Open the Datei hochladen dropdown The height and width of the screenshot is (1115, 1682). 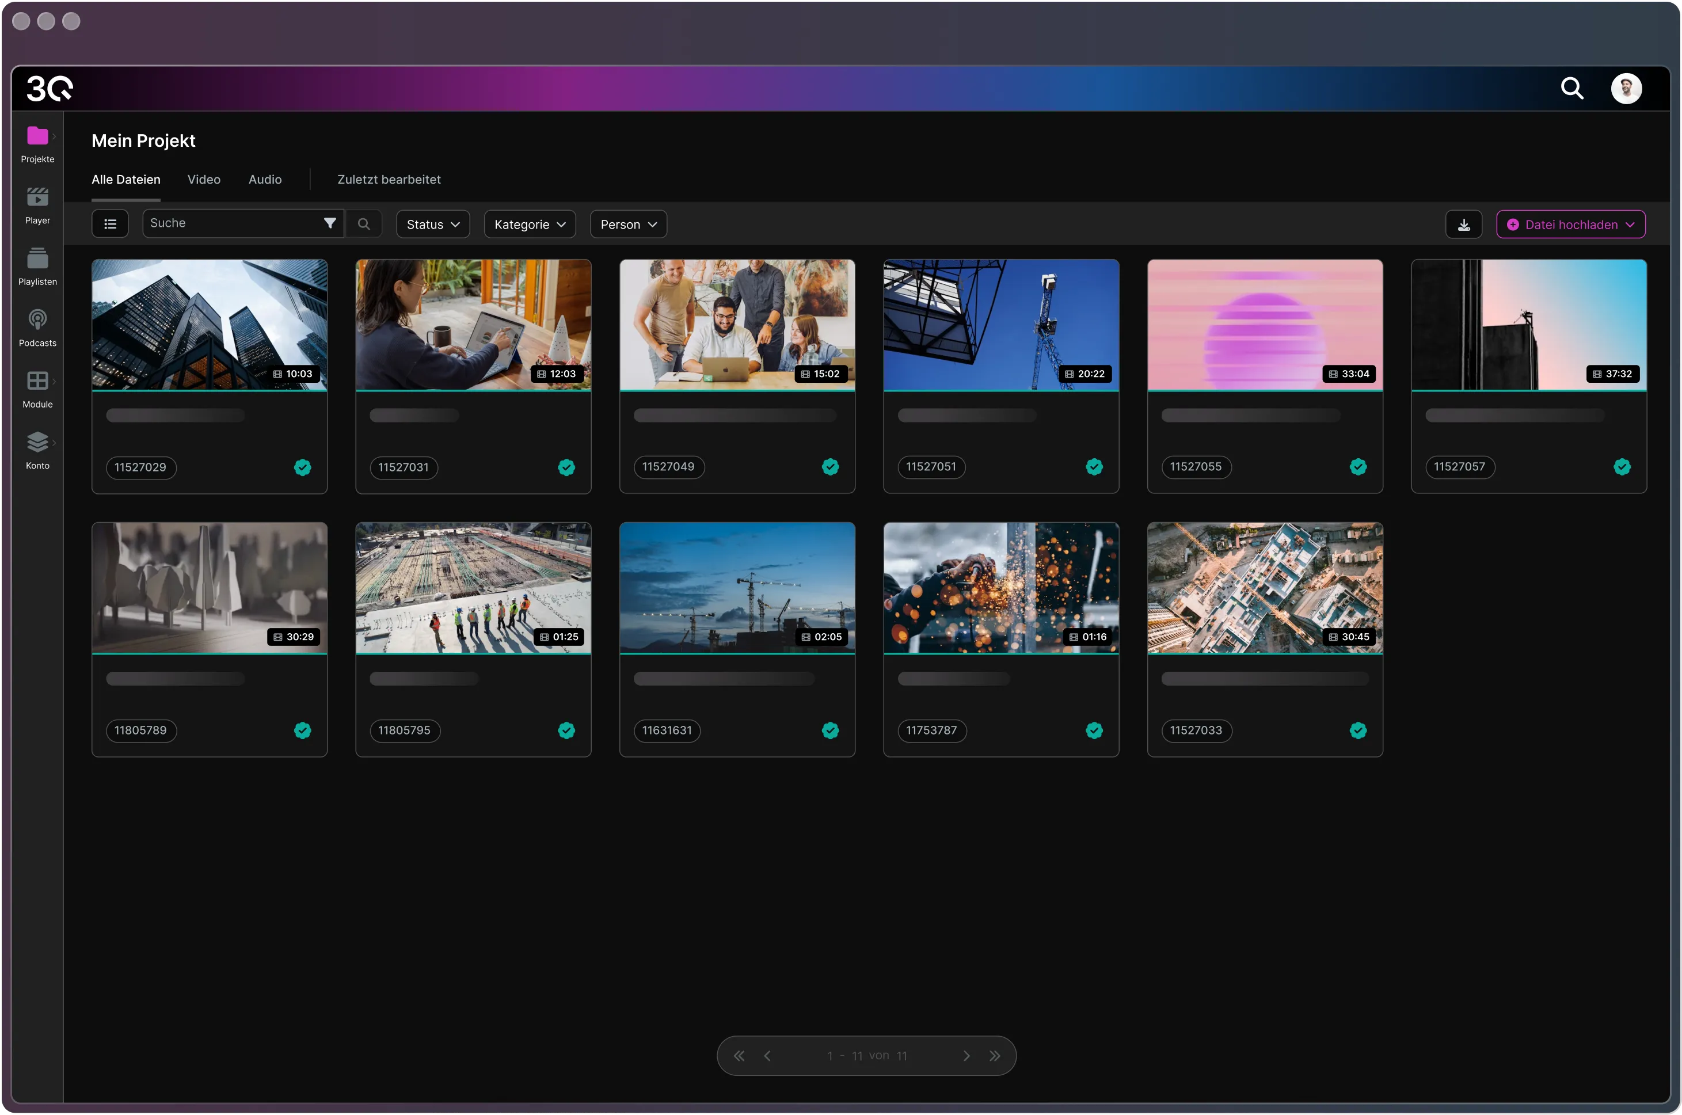pyautogui.click(x=1570, y=224)
